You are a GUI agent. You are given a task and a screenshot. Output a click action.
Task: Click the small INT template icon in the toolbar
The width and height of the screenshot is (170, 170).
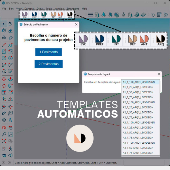pyautogui.click(x=44, y=15)
